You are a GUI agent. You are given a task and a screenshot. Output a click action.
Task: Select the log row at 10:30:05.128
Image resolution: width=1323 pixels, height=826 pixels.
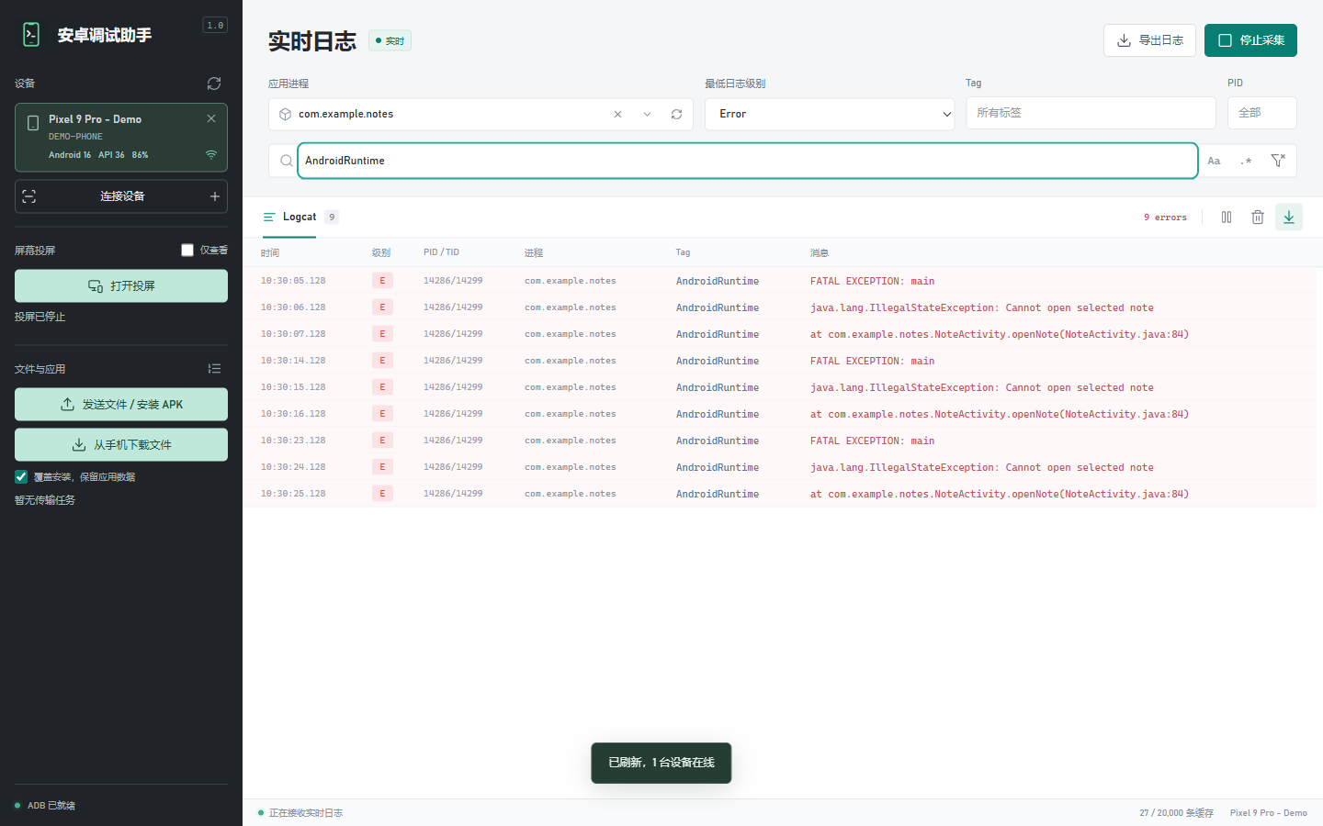tap(779, 281)
